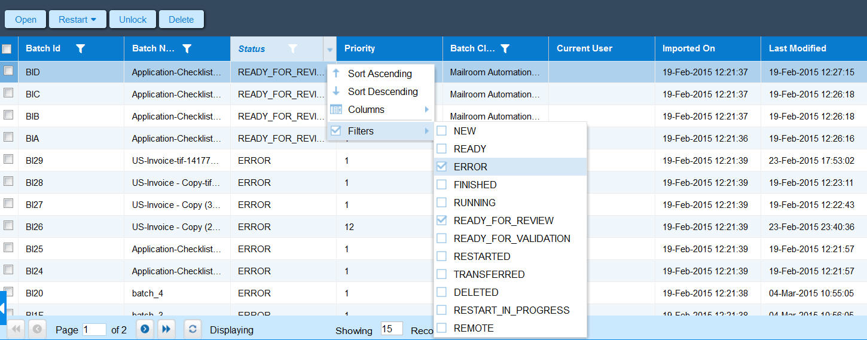Expand the collapsed left side panel arrow
The image size is (867, 340).
(2, 308)
